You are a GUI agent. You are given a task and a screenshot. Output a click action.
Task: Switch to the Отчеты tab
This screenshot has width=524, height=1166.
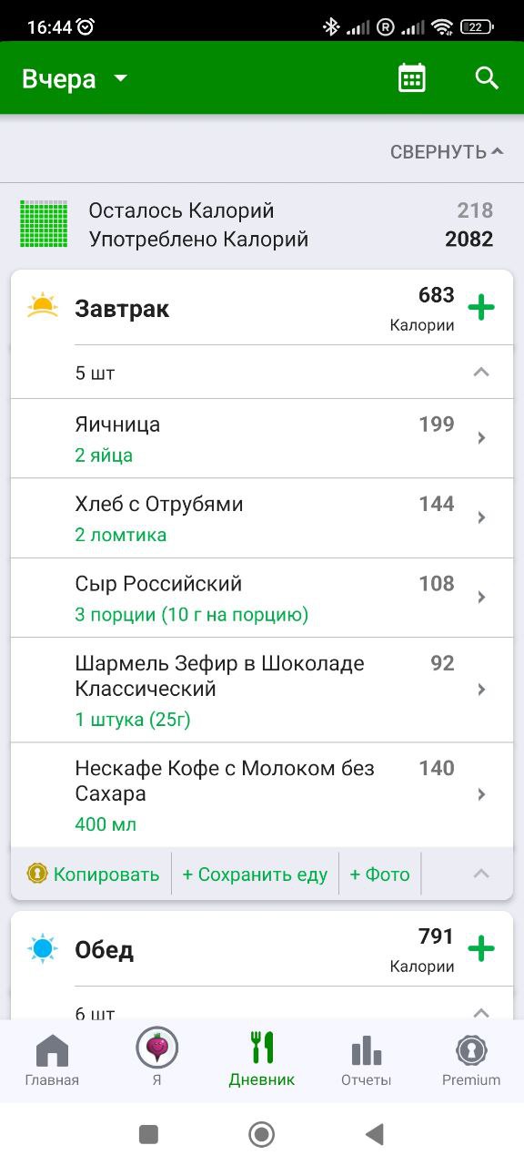pyautogui.click(x=367, y=1060)
